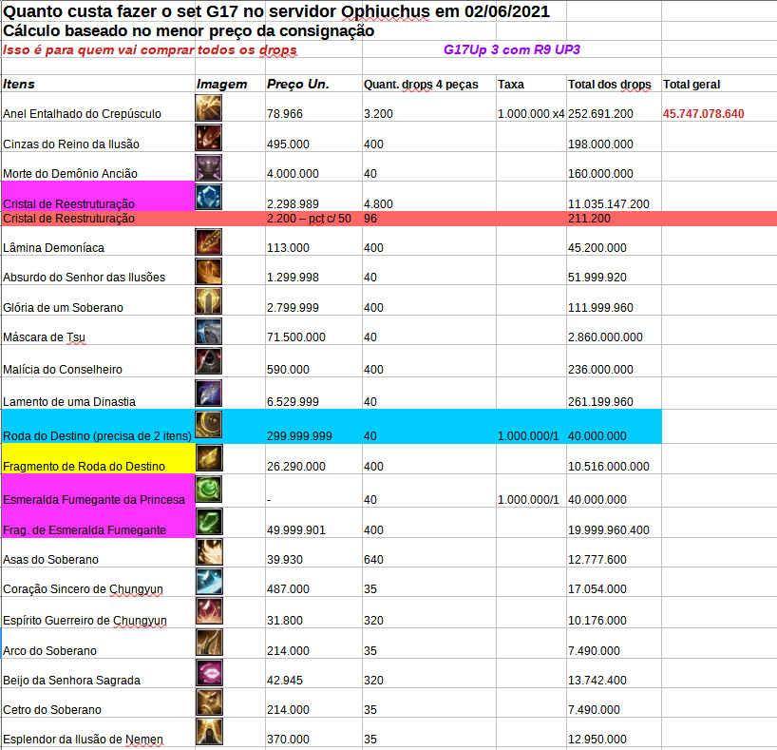Click the Anel Entalhado do Crepúsculo item icon

click(209, 107)
